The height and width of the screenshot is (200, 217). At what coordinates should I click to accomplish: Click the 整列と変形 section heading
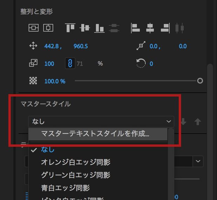click(36, 12)
